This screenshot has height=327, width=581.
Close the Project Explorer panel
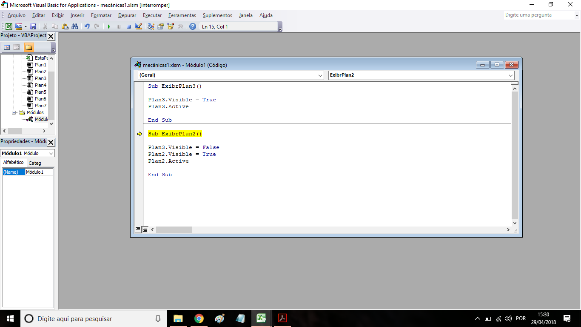coord(51,36)
